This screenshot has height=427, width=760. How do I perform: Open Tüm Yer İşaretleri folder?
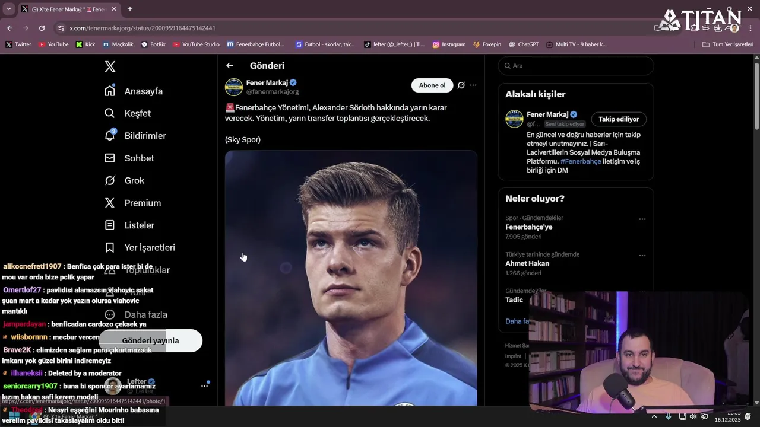(x=727, y=44)
